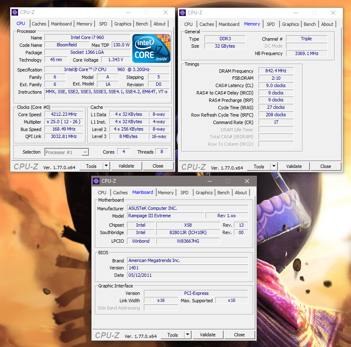Image resolution: width=351 pixels, height=347 pixels.
Task: Click the Model field Rampage III Extreme
Action: coord(166,216)
